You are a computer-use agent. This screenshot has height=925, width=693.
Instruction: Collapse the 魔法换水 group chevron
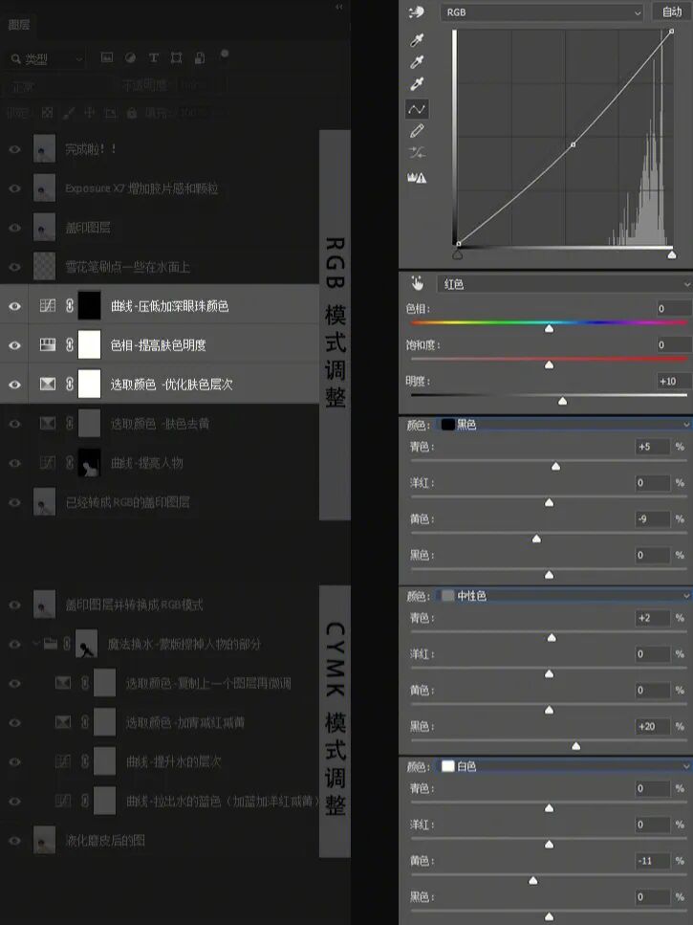coord(35,644)
